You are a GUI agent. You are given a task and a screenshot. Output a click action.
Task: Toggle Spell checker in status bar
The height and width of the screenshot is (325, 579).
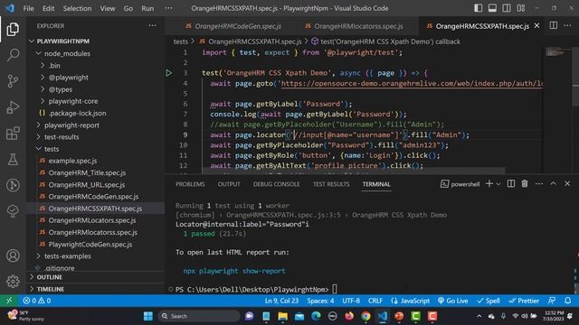pos(489,301)
